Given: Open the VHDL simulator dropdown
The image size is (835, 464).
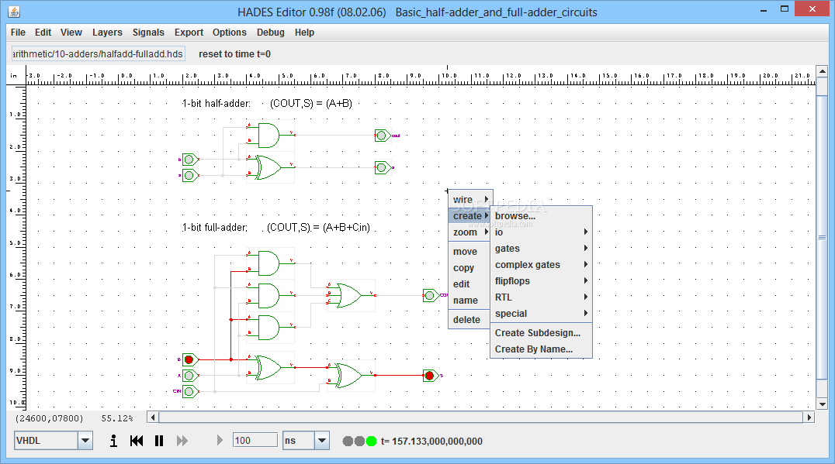Looking at the screenshot, I should (x=85, y=441).
